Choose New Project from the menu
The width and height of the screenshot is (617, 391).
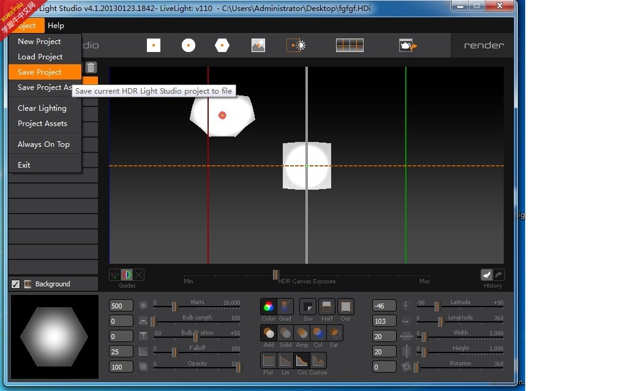pos(45,42)
